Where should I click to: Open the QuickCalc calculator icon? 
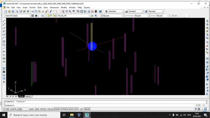(96, 11)
